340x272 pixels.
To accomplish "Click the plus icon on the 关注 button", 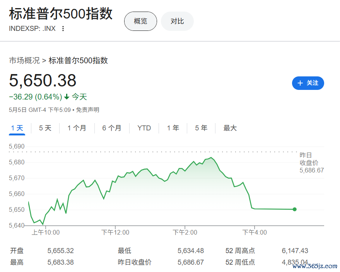I will 300,83.
